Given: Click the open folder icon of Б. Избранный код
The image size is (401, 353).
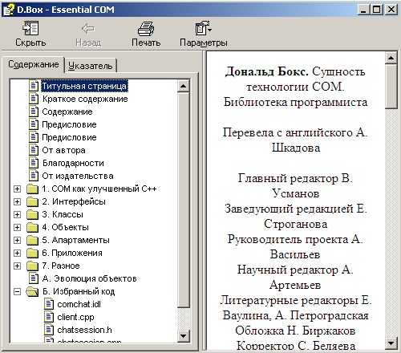Looking at the screenshot, I should point(32,291).
